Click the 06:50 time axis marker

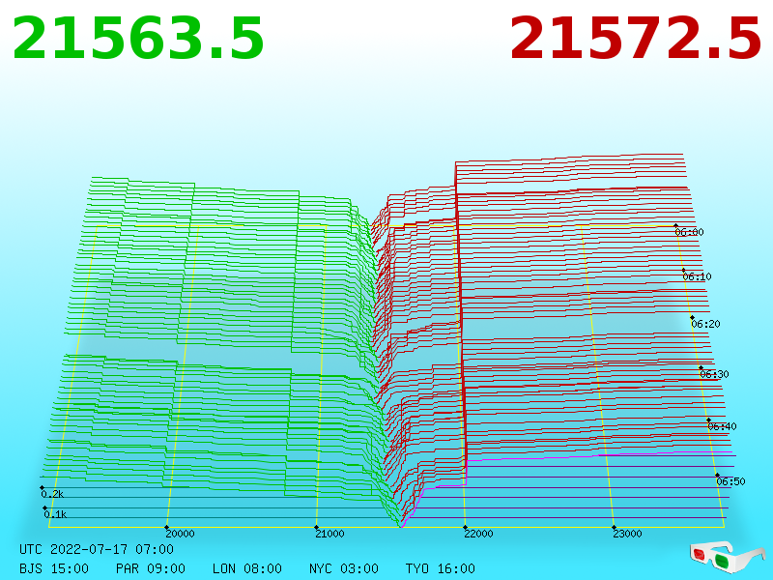[731, 481]
